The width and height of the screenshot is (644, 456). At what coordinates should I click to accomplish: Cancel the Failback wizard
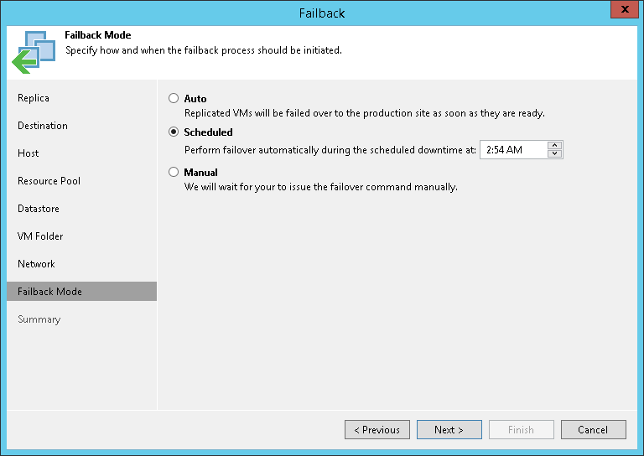click(593, 430)
